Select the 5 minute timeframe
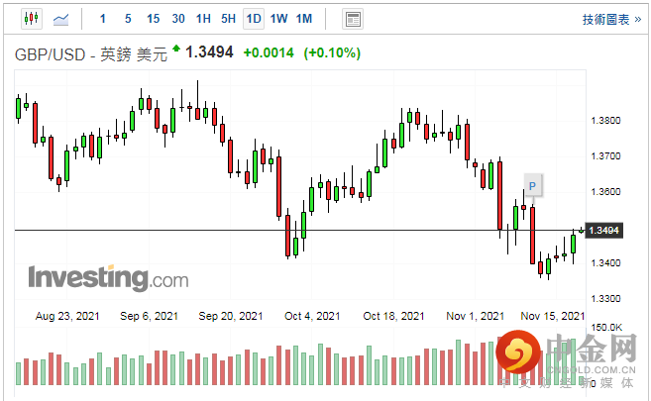The height and width of the screenshot is (401, 651). (x=128, y=19)
